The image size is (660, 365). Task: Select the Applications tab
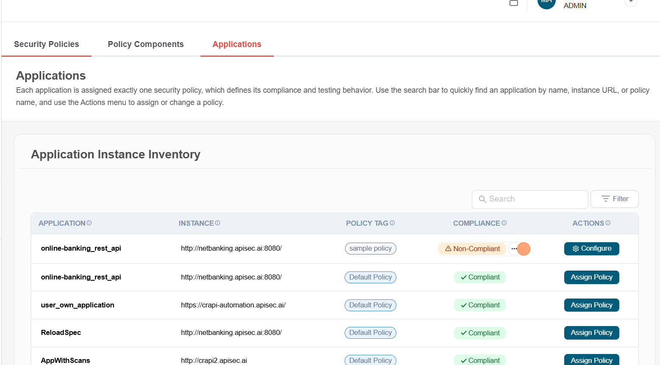(237, 44)
